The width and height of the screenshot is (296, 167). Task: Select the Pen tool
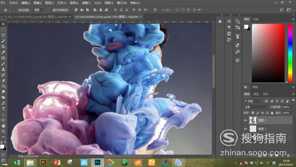point(3,103)
